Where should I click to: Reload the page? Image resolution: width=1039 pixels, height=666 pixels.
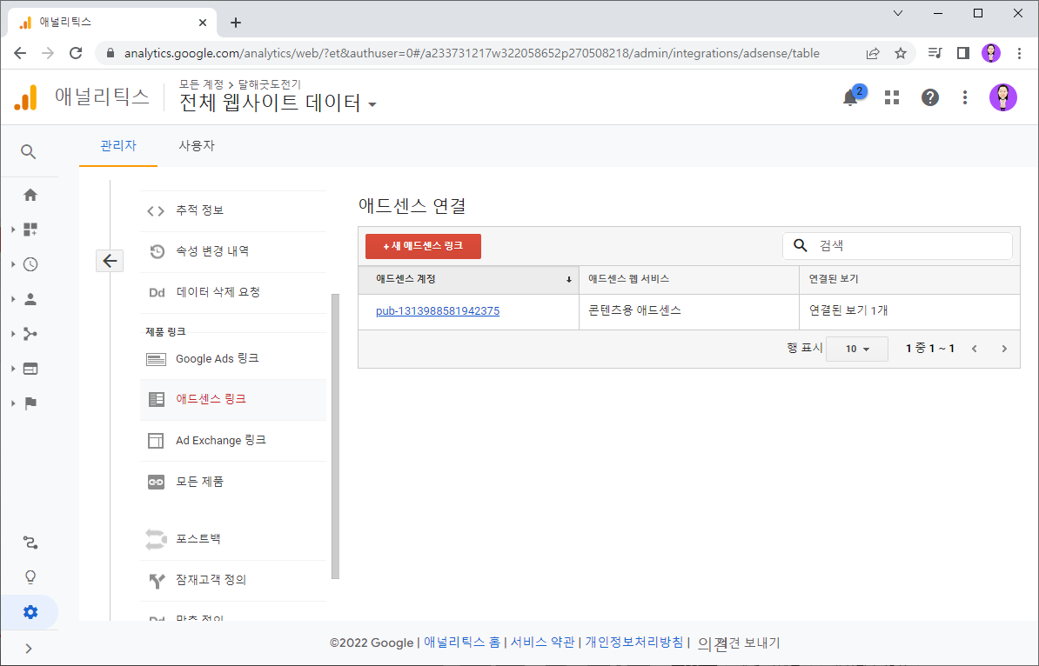click(x=76, y=53)
